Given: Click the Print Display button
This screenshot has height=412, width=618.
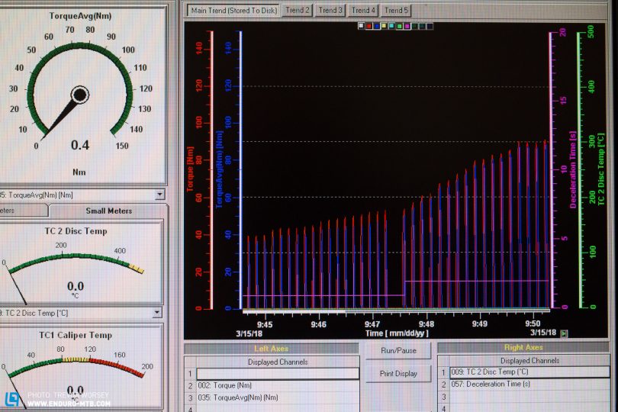Looking at the screenshot, I should [x=398, y=374].
